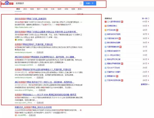
Task: Expand arrow next to www.chinesejk.com URL
Action: click(35, 65)
